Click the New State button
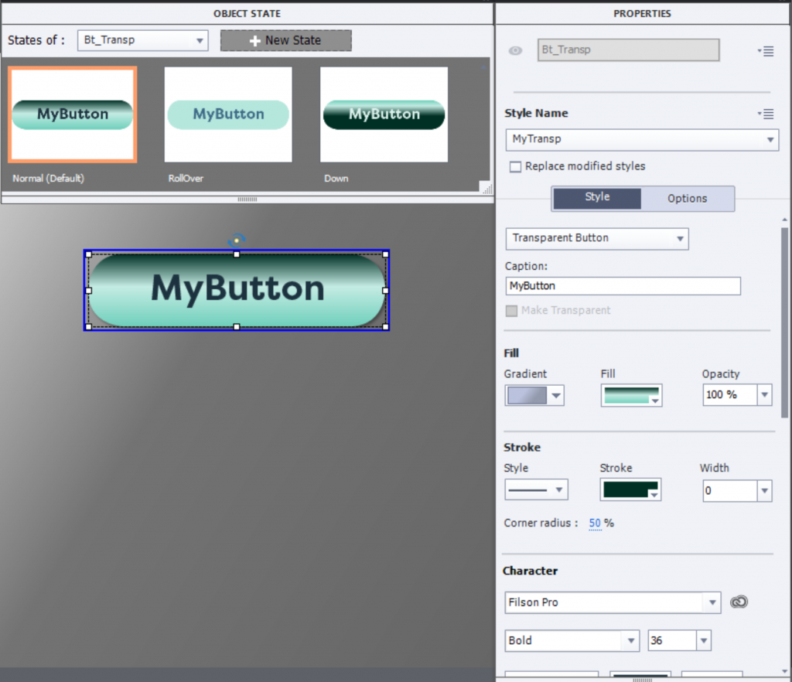The image size is (792, 682). pos(285,40)
